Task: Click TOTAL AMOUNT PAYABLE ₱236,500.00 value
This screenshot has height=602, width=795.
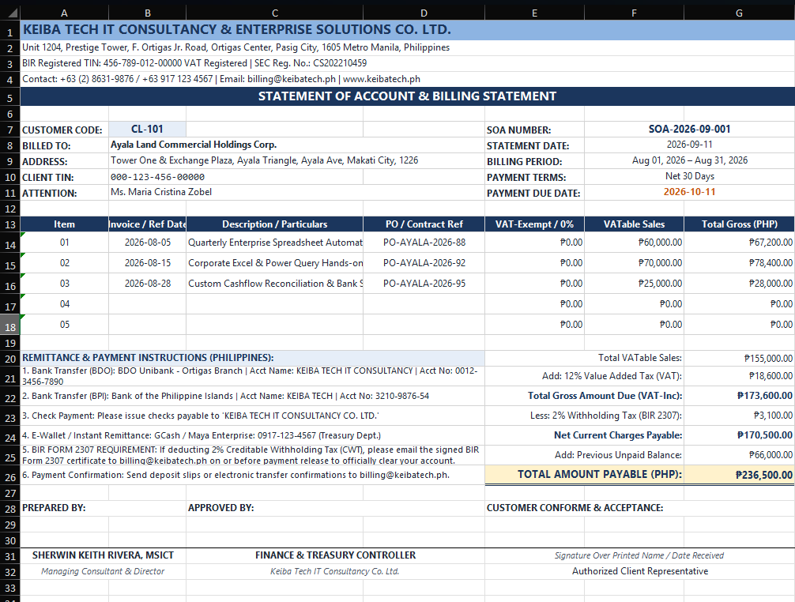Action: pos(739,475)
